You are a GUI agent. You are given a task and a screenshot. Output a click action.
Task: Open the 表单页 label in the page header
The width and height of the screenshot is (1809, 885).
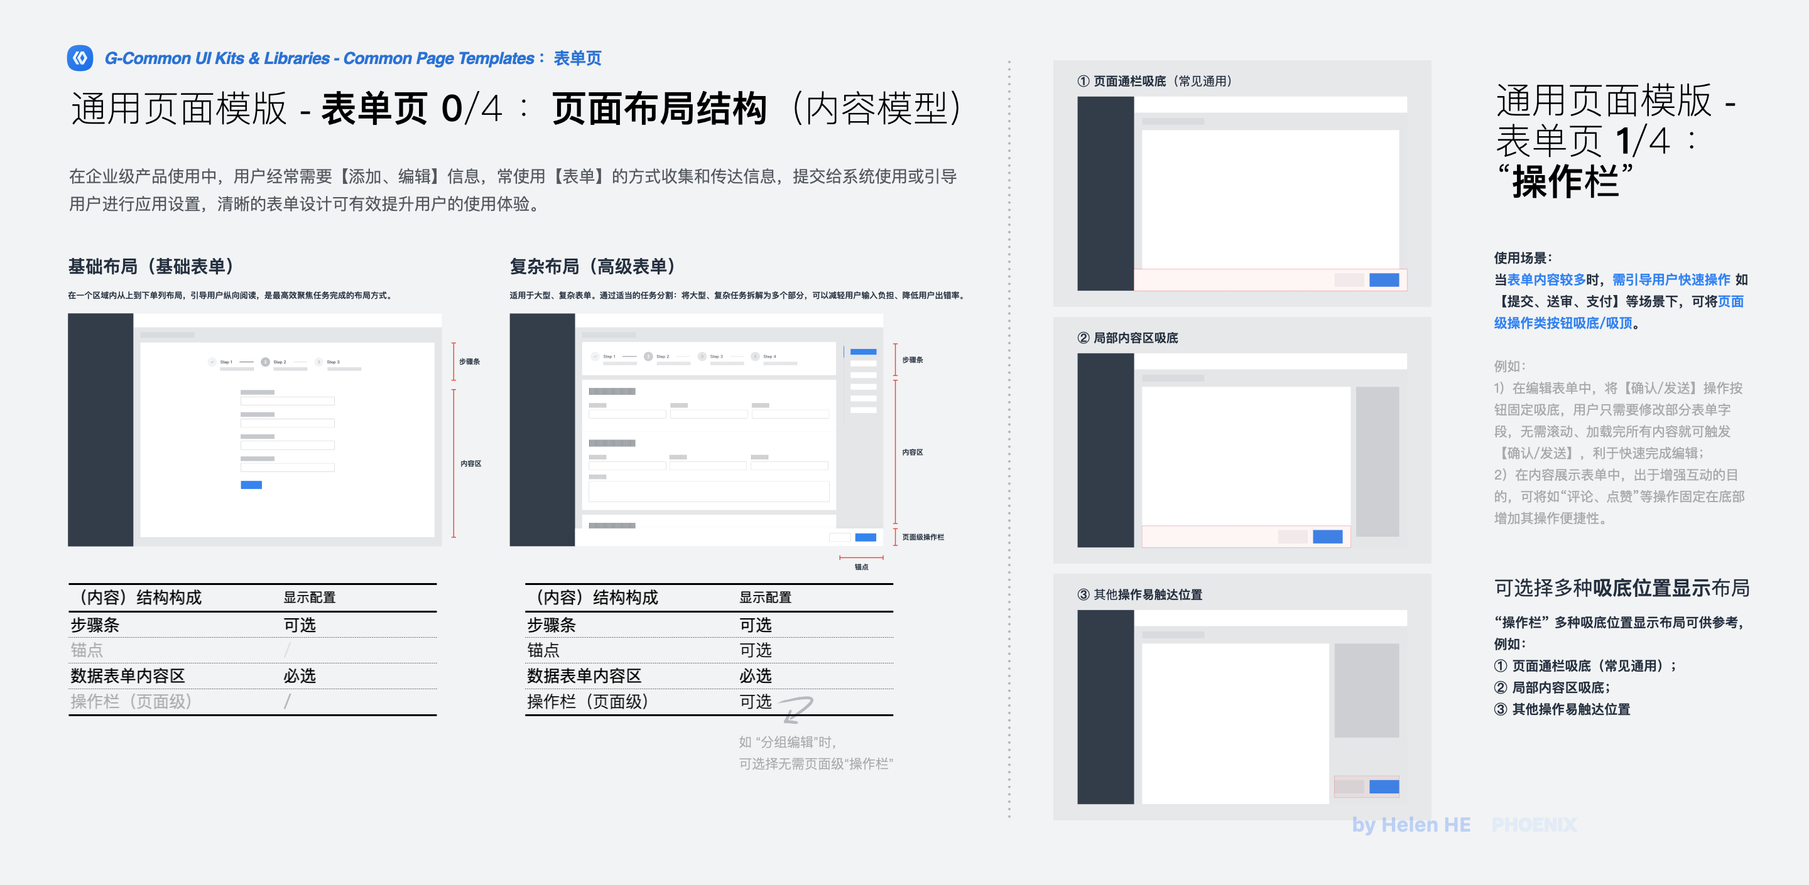578,59
